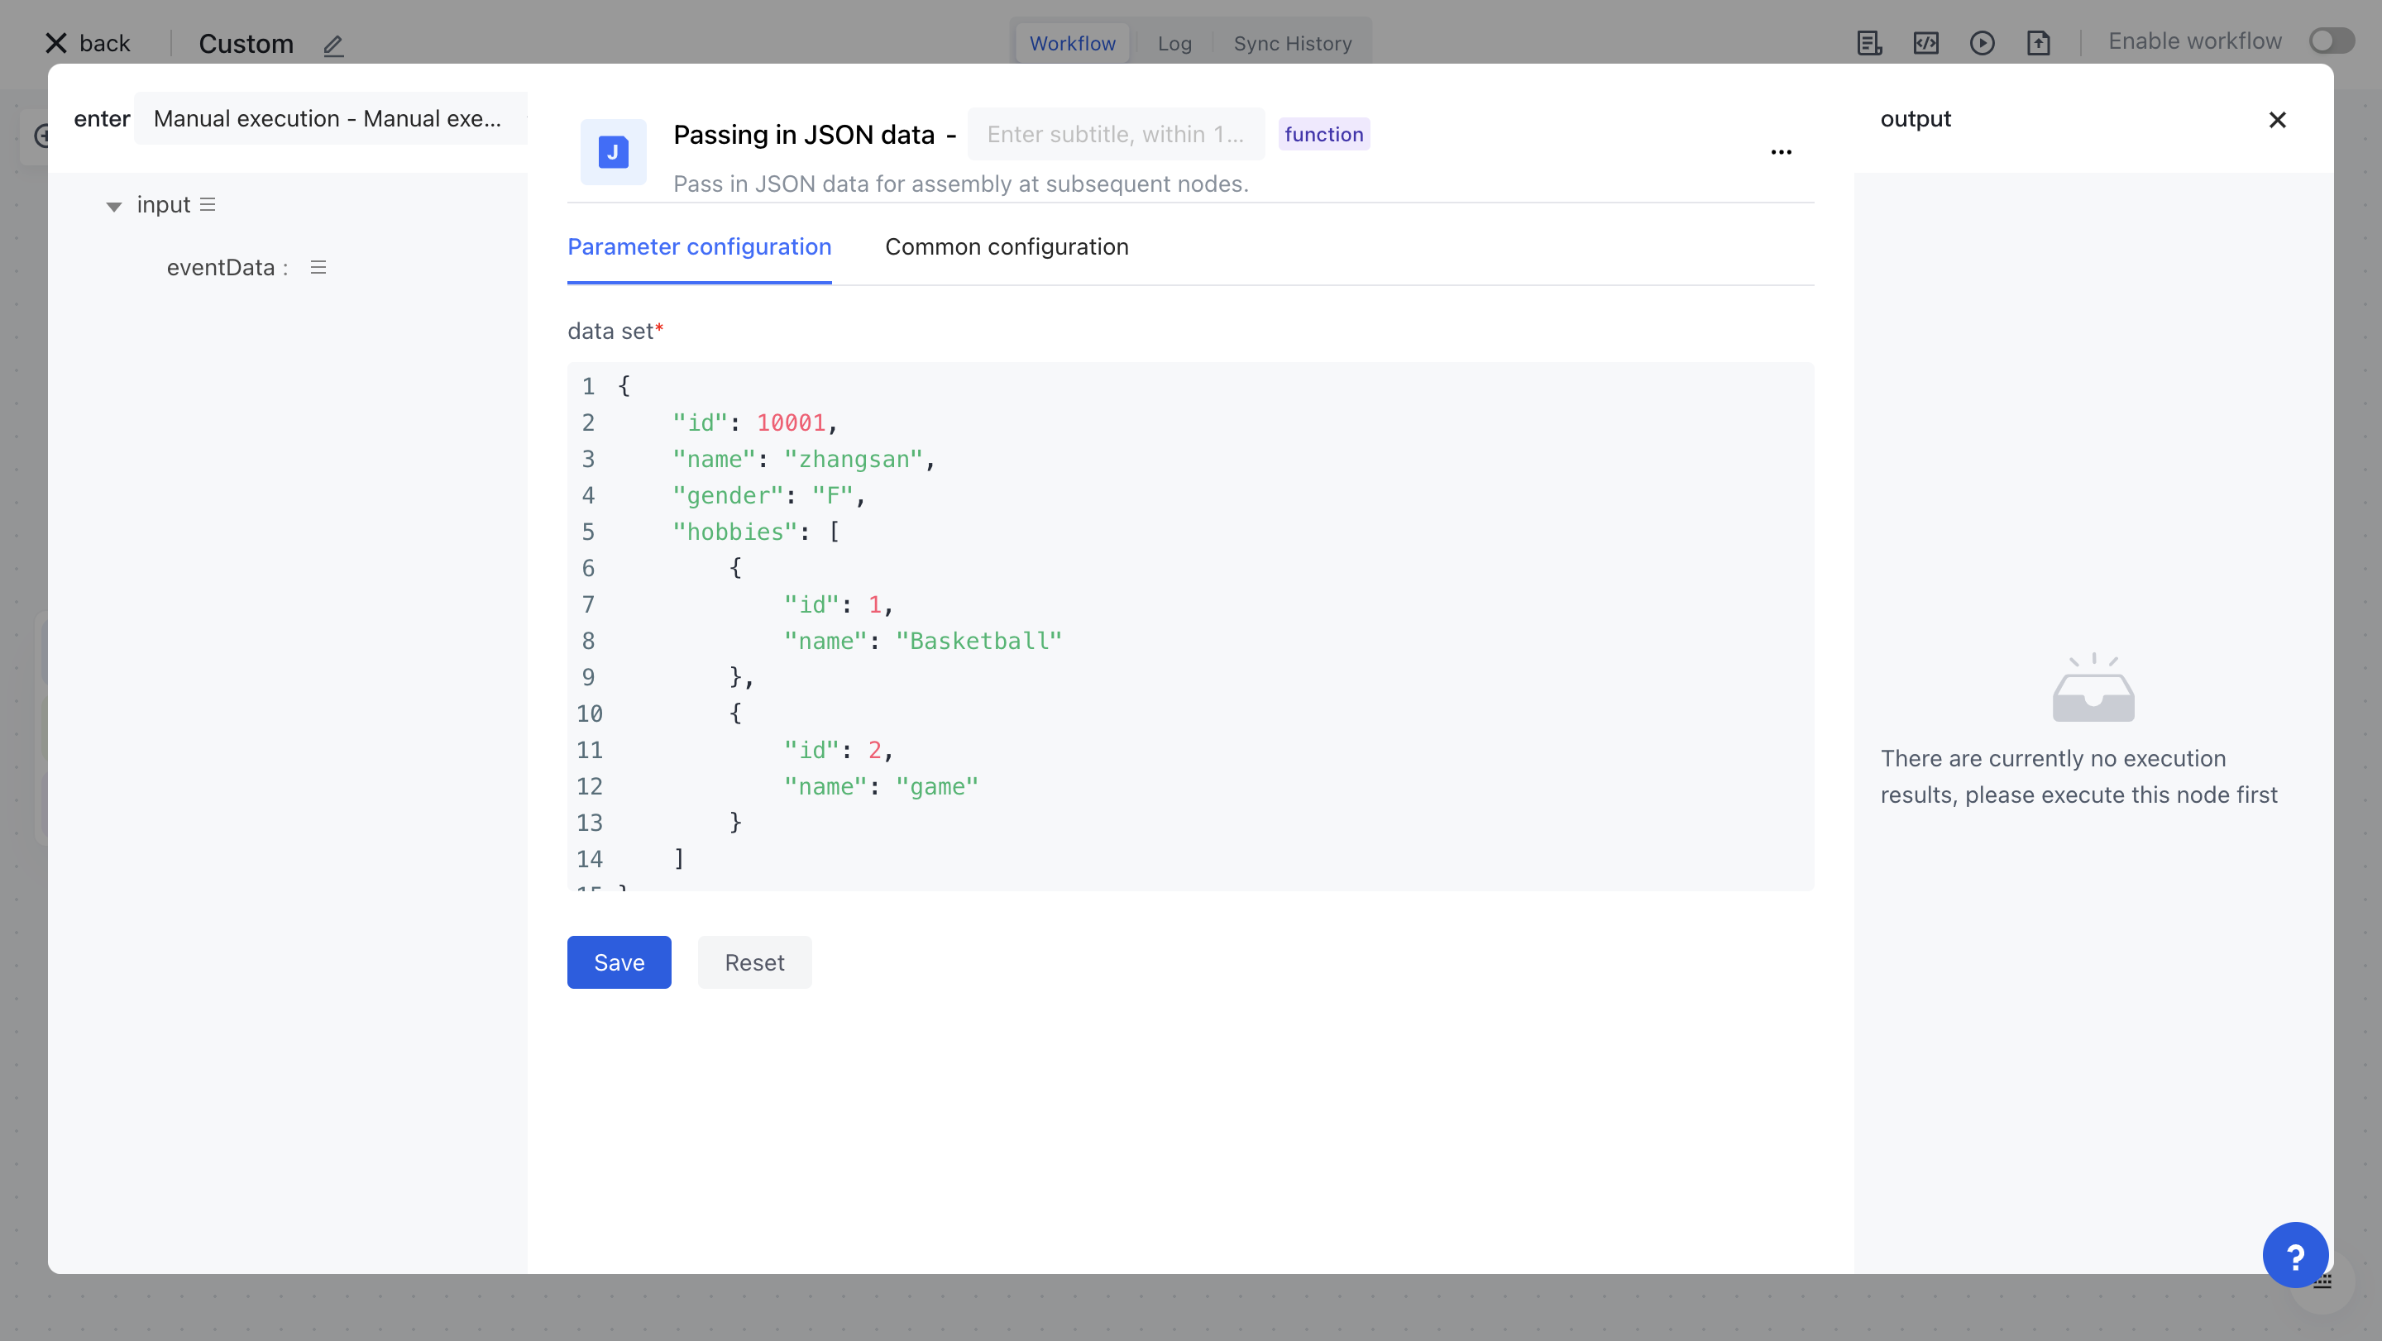Click the export upload icon in toolbar
The width and height of the screenshot is (2382, 1341).
click(2038, 42)
